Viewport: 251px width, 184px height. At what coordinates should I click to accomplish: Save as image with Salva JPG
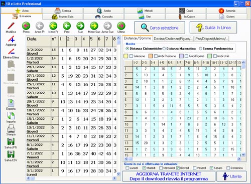click(x=11, y=141)
